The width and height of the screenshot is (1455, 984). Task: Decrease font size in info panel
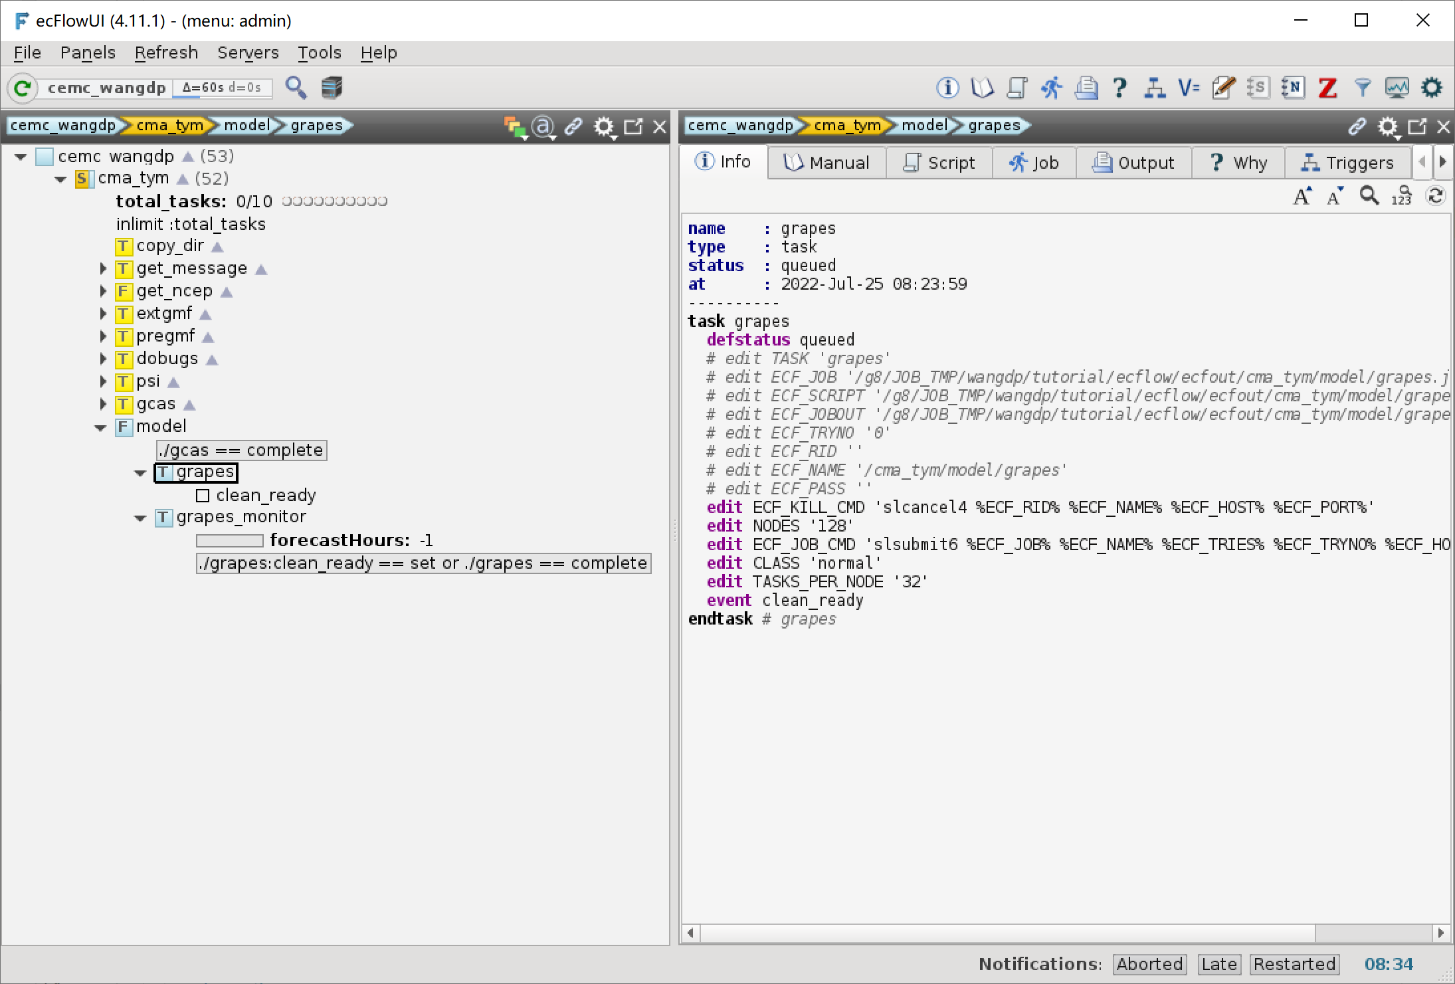tap(1335, 196)
